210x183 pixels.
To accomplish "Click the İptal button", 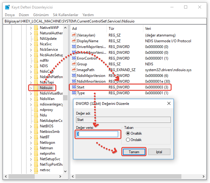I will click(x=159, y=152).
